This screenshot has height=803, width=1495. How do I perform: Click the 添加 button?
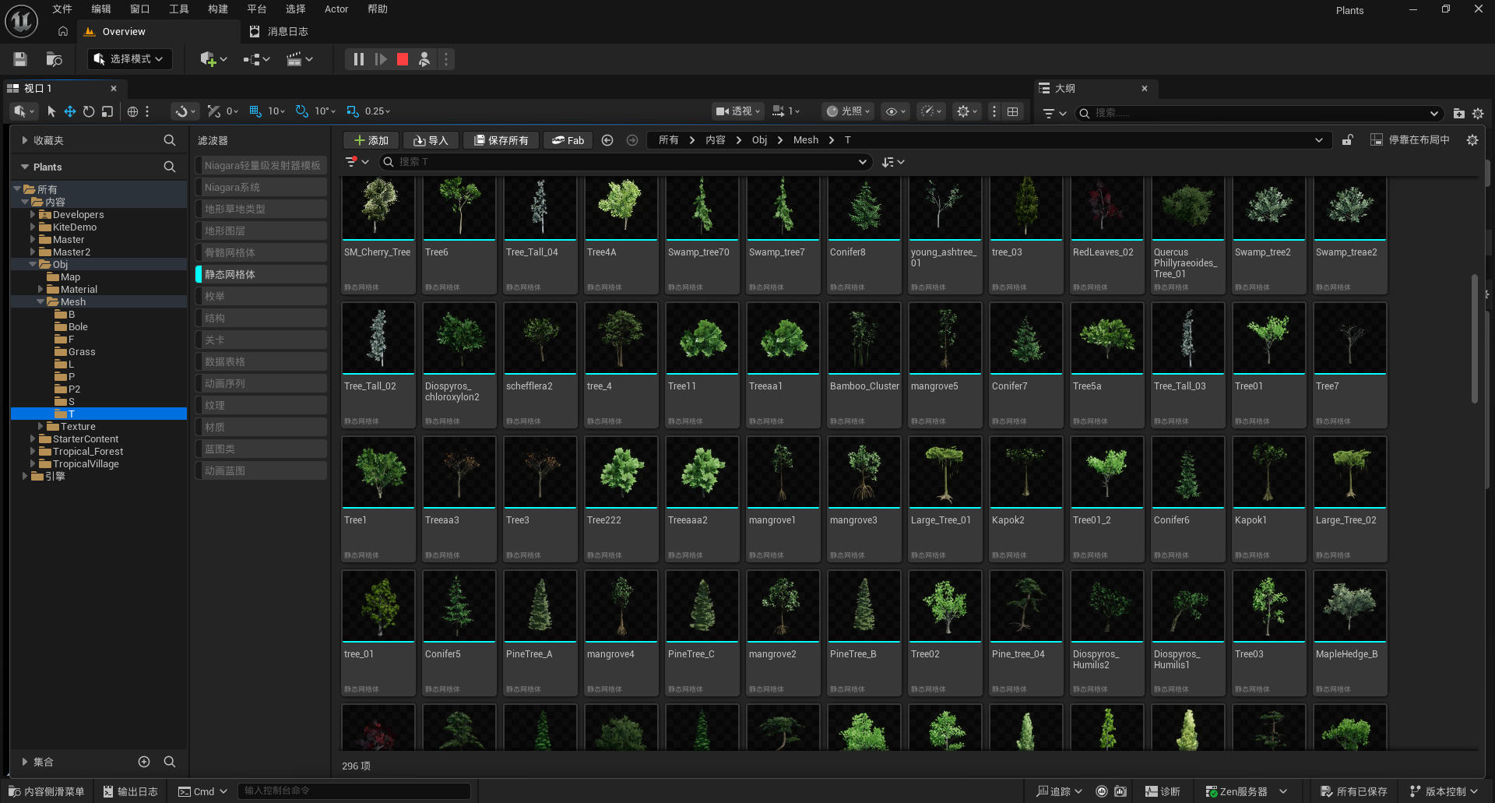(371, 140)
